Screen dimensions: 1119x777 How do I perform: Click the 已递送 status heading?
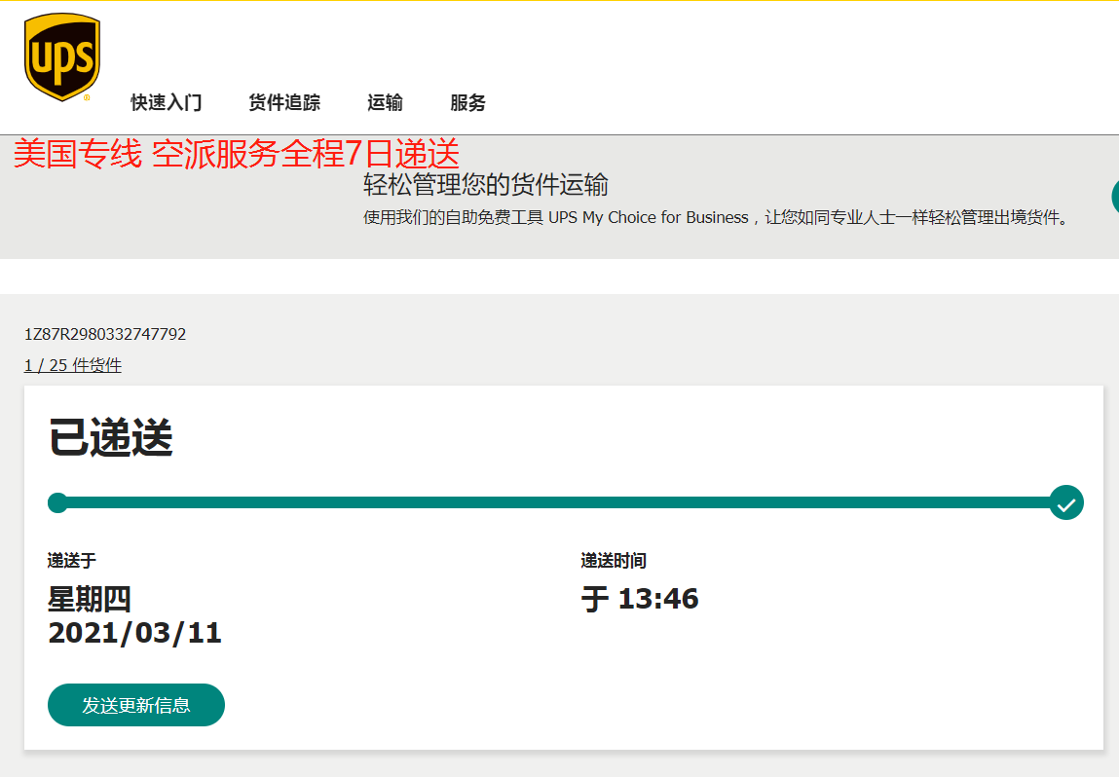(x=111, y=440)
